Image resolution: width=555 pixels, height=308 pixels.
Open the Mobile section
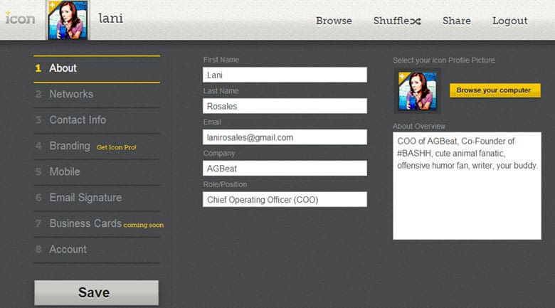65,171
